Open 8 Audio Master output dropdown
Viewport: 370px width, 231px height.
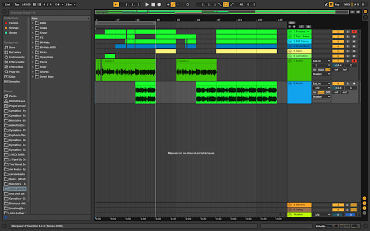pyautogui.click(x=321, y=97)
